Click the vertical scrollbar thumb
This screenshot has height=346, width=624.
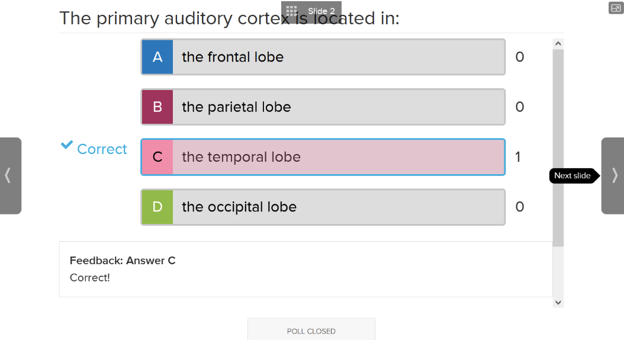[x=558, y=148]
